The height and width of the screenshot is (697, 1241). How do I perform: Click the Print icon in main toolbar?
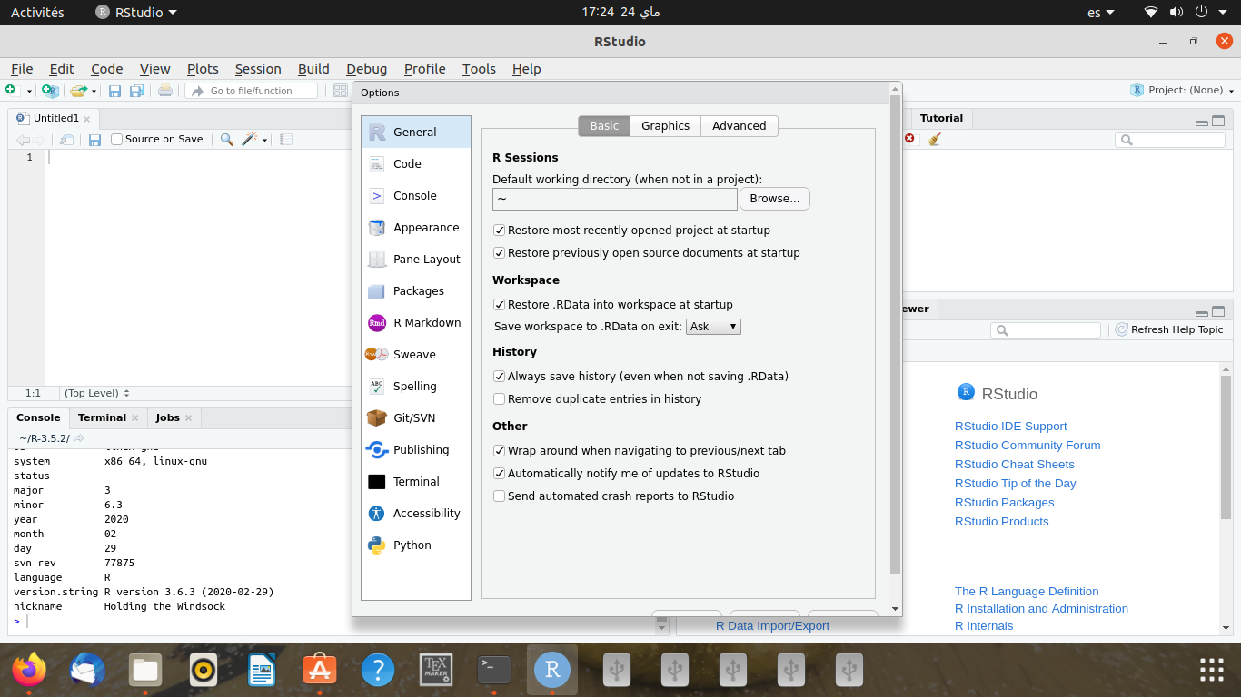tap(164, 91)
